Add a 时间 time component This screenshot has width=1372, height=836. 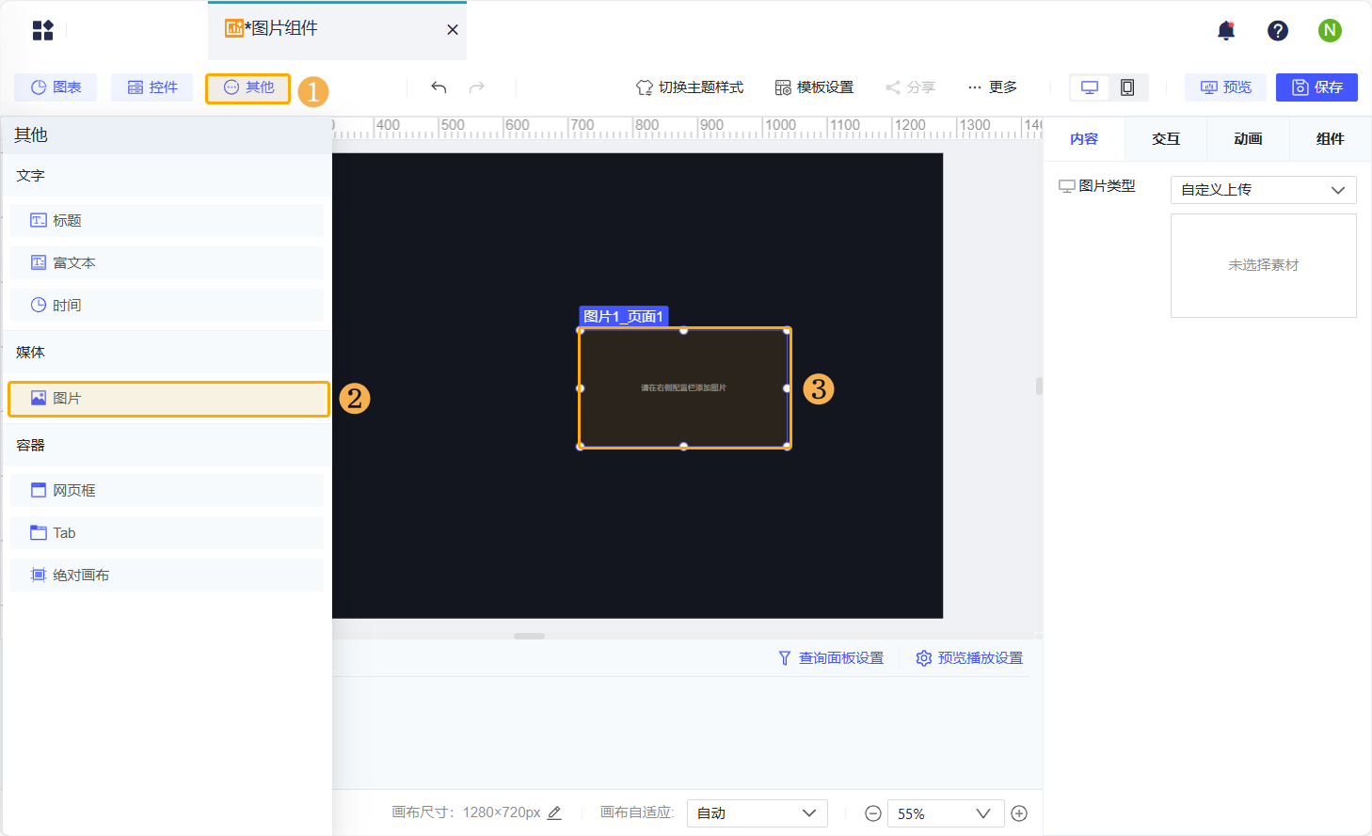click(167, 305)
